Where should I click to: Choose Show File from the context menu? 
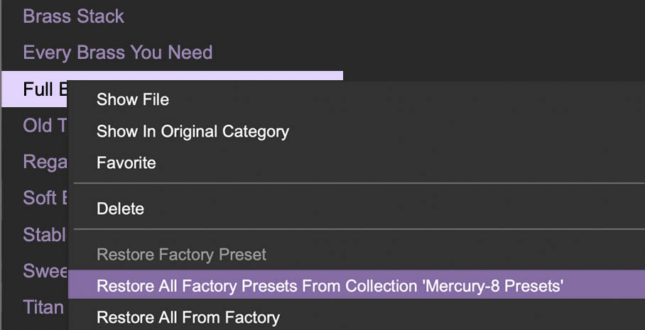[133, 99]
